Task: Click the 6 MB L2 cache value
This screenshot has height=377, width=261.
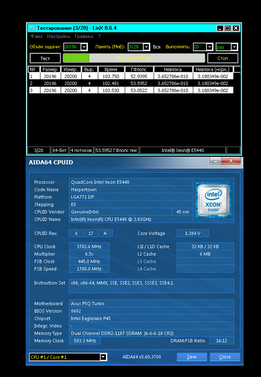Action: (x=205, y=254)
